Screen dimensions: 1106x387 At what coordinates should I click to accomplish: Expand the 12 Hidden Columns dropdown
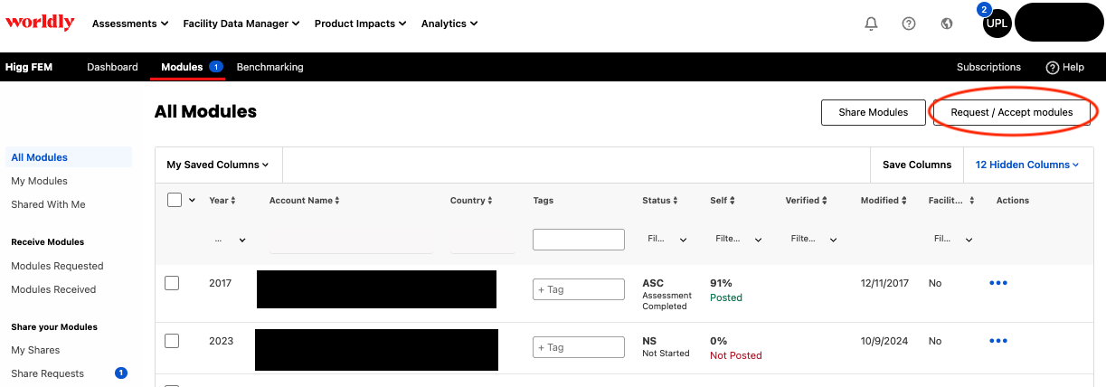click(x=1027, y=165)
